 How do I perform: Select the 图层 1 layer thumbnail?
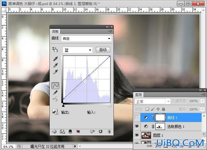click(x=146, y=135)
